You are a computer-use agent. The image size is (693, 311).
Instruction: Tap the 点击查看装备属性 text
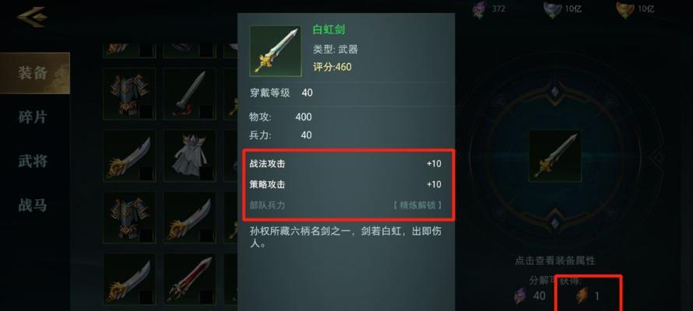[x=555, y=260]
